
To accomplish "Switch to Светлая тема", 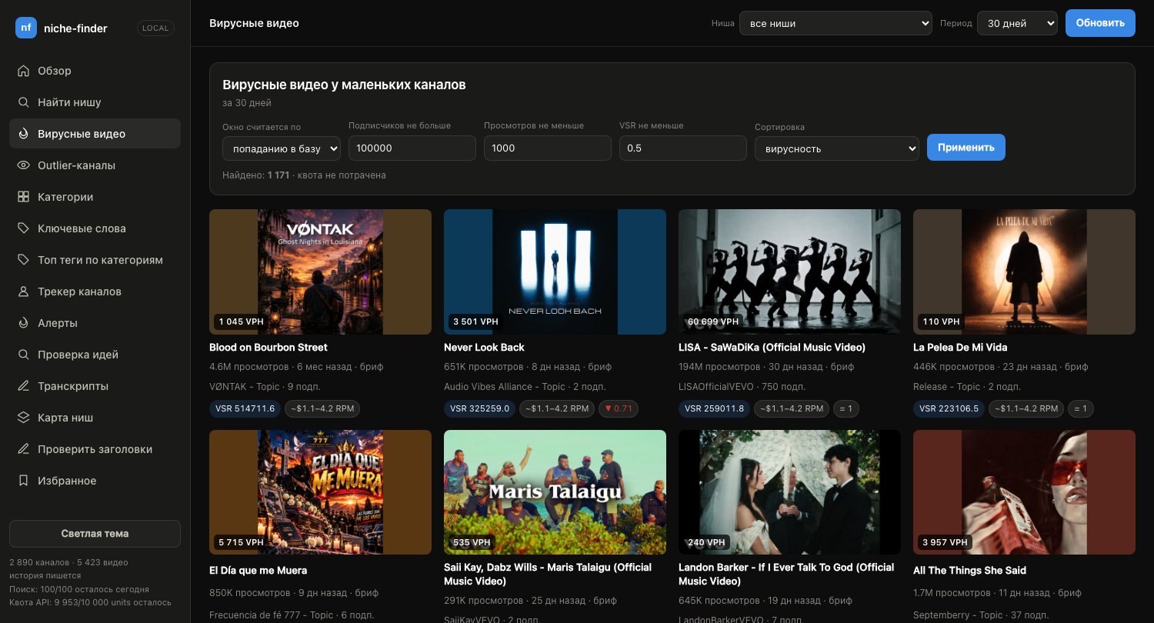I will click(x=95, y=534).
